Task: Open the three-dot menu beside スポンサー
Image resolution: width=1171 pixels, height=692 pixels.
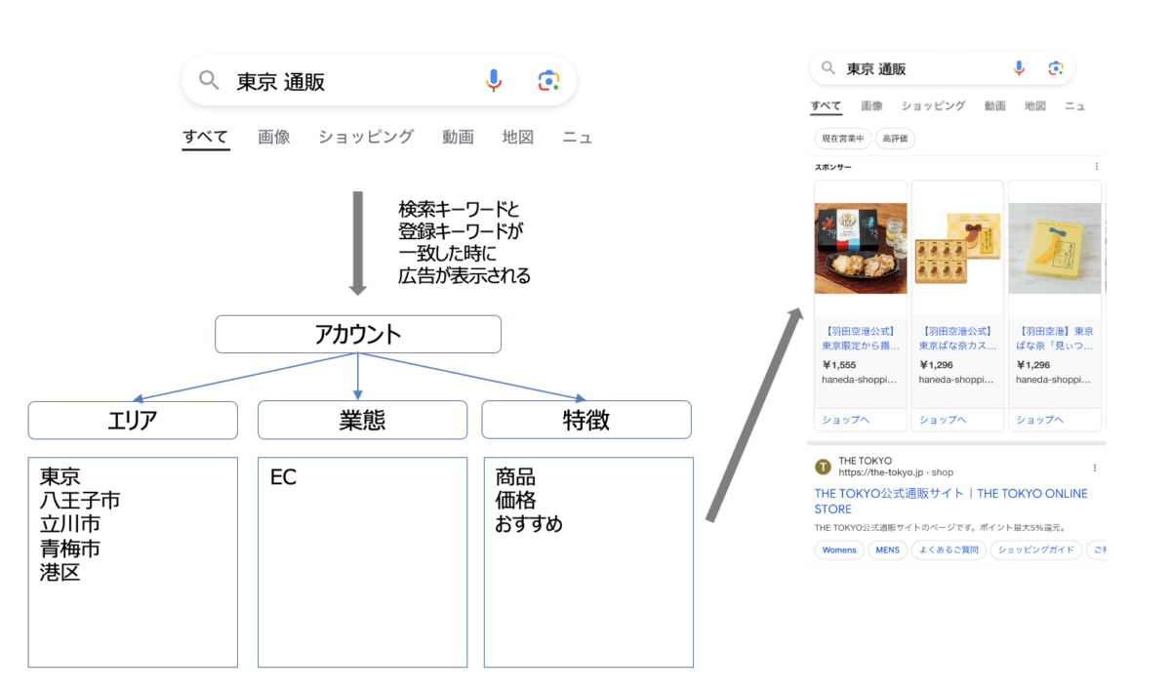Action: 1096,167
